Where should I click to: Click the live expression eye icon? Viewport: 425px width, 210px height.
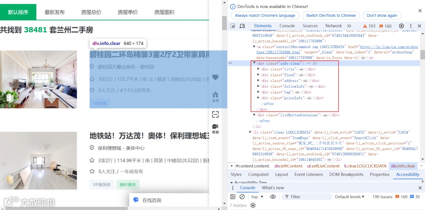pyautogui.click(x=273, y=197)
